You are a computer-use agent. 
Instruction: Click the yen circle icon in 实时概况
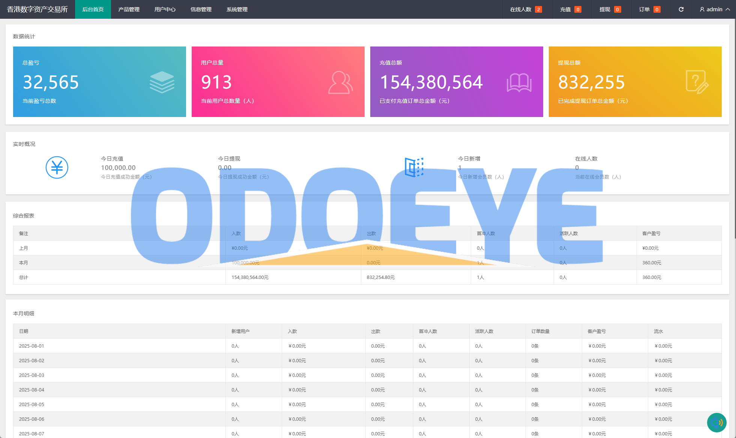tap(57, 167)
